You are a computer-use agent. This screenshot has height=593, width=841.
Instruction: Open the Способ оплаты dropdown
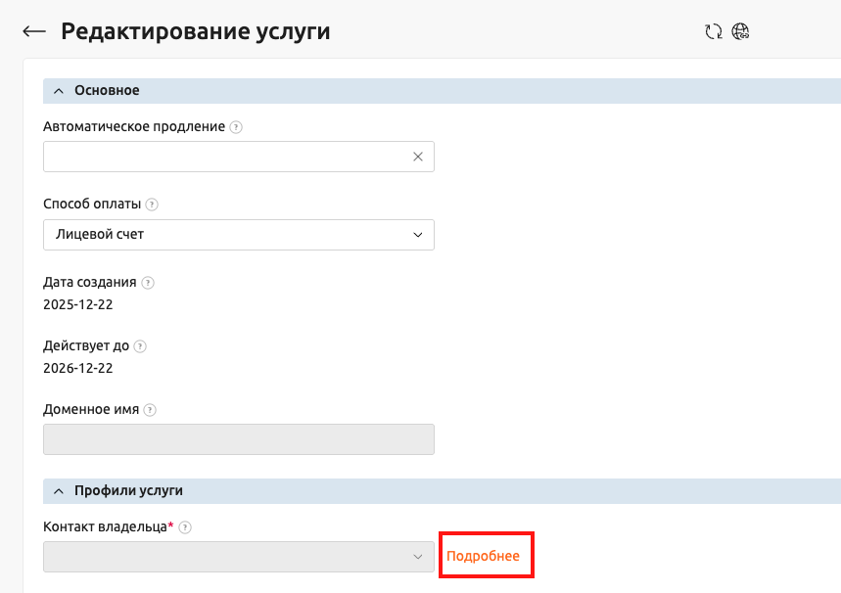[418, 234]
